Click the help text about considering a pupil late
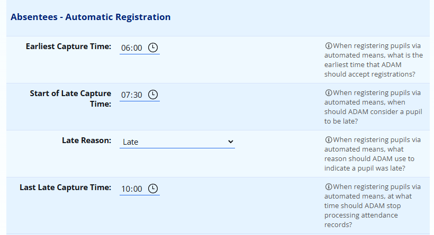Image resolution: width=434 pixels, height=235 pixels. pos(373,107)
